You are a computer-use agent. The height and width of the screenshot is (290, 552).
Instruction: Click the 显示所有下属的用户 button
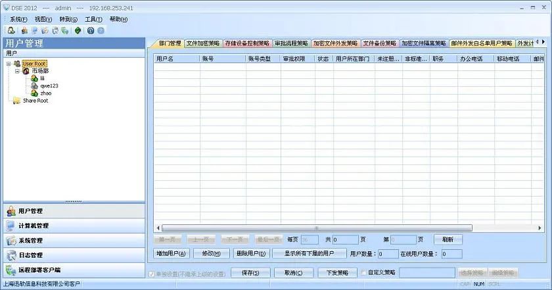[309, 253]
